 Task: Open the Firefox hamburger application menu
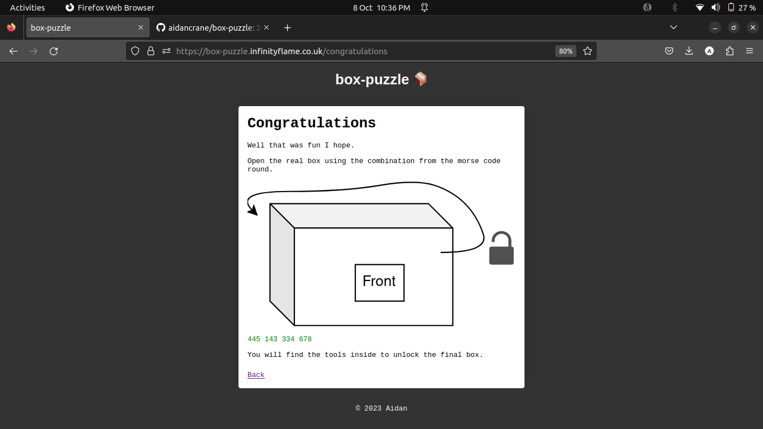(x=750, y=51)
